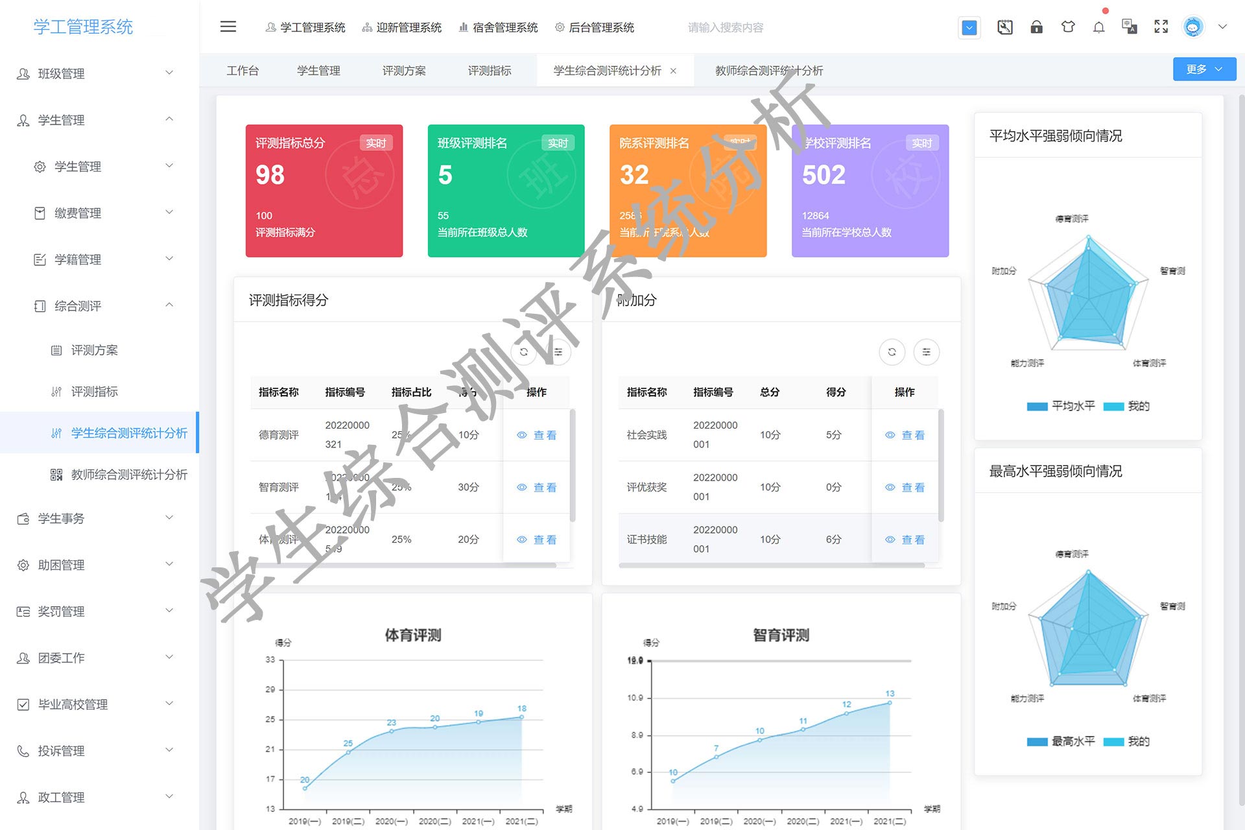Switch to 教师综合测评统计分析 tab
The height and width of the screenshot is (830, 1245).
(x=768, y=71)
